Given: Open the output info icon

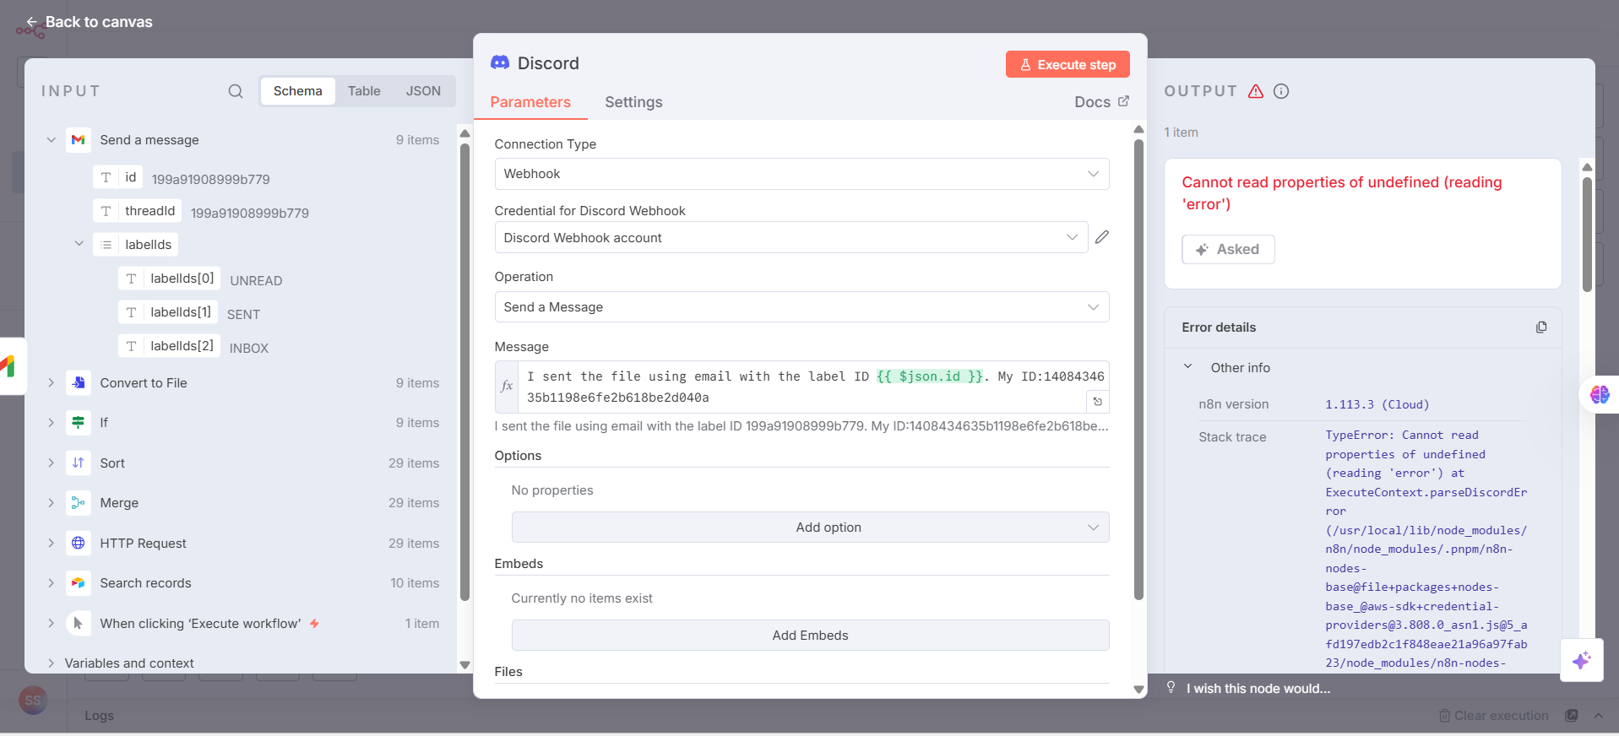Looking at the screenshot, I should tap(1281, 91).
